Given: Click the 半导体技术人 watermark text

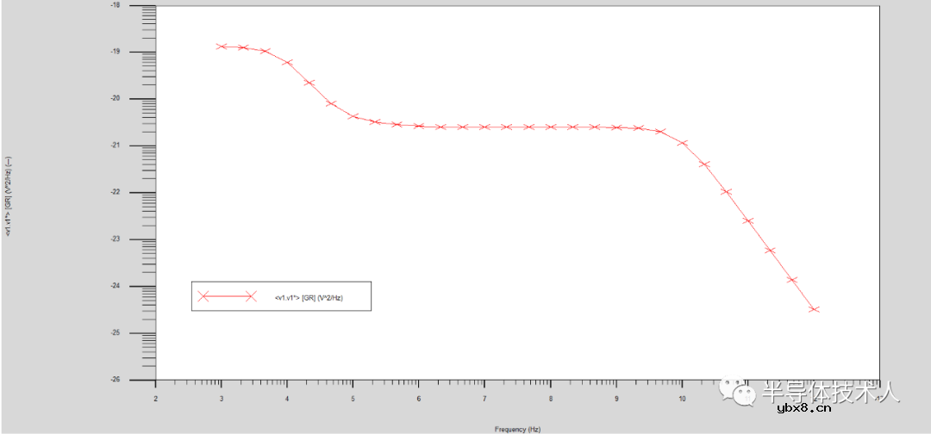Looking at the screenshot, I should (829, 393).
